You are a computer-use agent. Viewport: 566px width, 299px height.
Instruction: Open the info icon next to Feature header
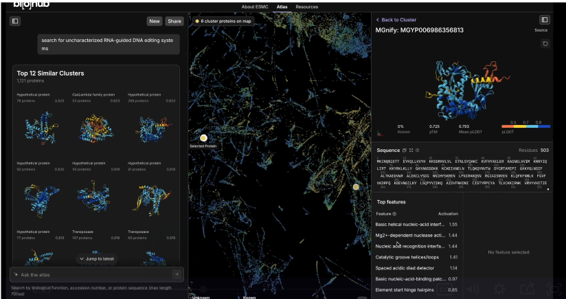(x=394, y=214)
